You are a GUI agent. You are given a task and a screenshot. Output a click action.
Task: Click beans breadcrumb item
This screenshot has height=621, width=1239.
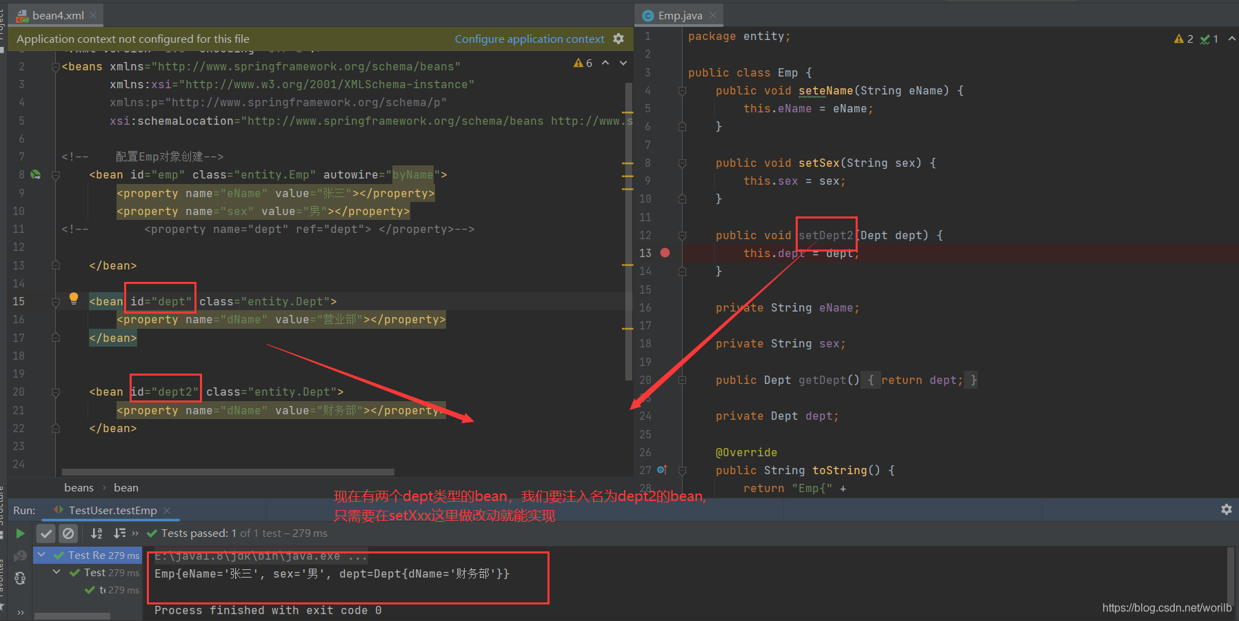tap(79, 488)
